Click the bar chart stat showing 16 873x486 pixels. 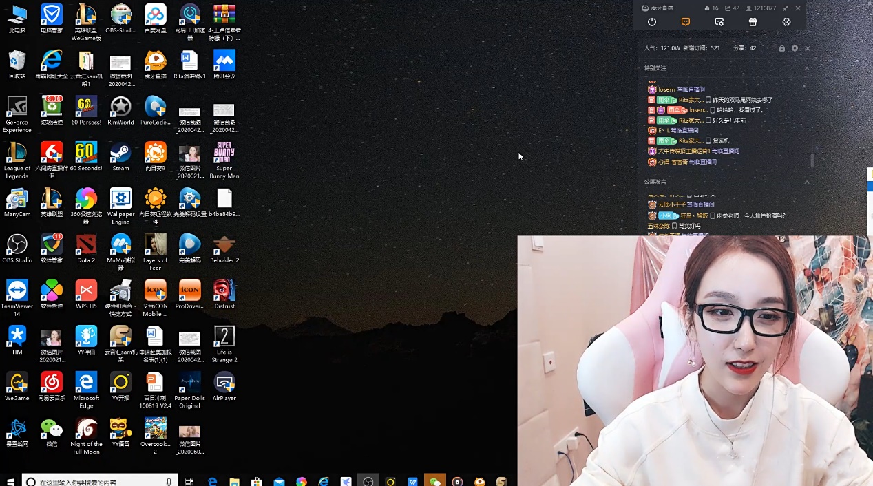pos(711,8)
